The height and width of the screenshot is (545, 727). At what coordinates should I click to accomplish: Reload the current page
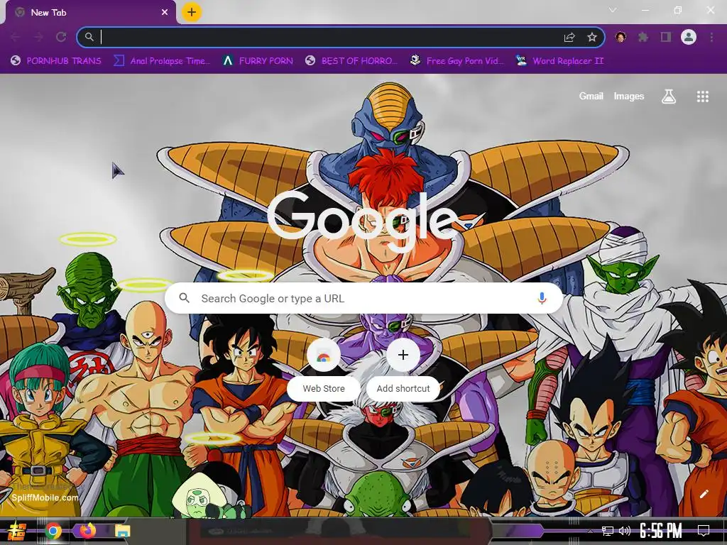coord(61,37)
